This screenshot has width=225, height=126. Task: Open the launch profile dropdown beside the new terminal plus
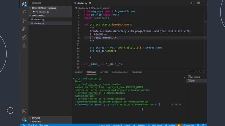coord(196,72)
